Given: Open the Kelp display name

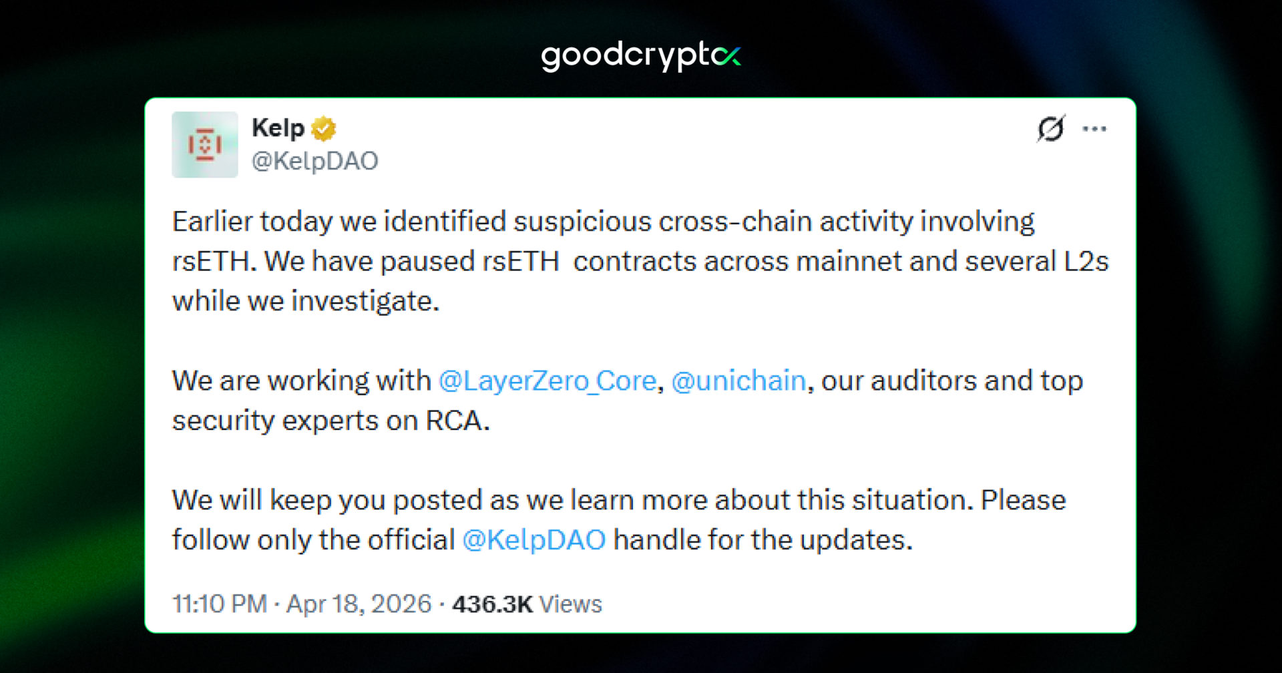Looking at the screenshot, I should coord(278,128).
